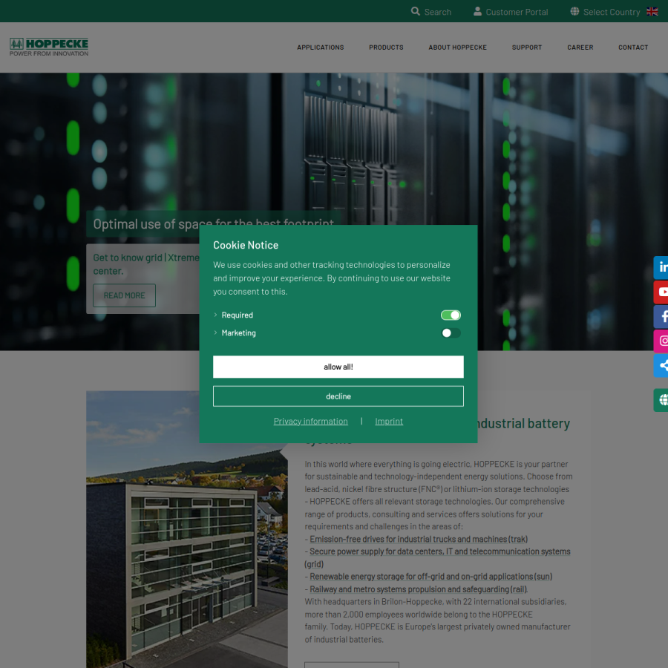This screenshot has height=668, width=668.
Task: Open the Contact menu
Action: 633,48
